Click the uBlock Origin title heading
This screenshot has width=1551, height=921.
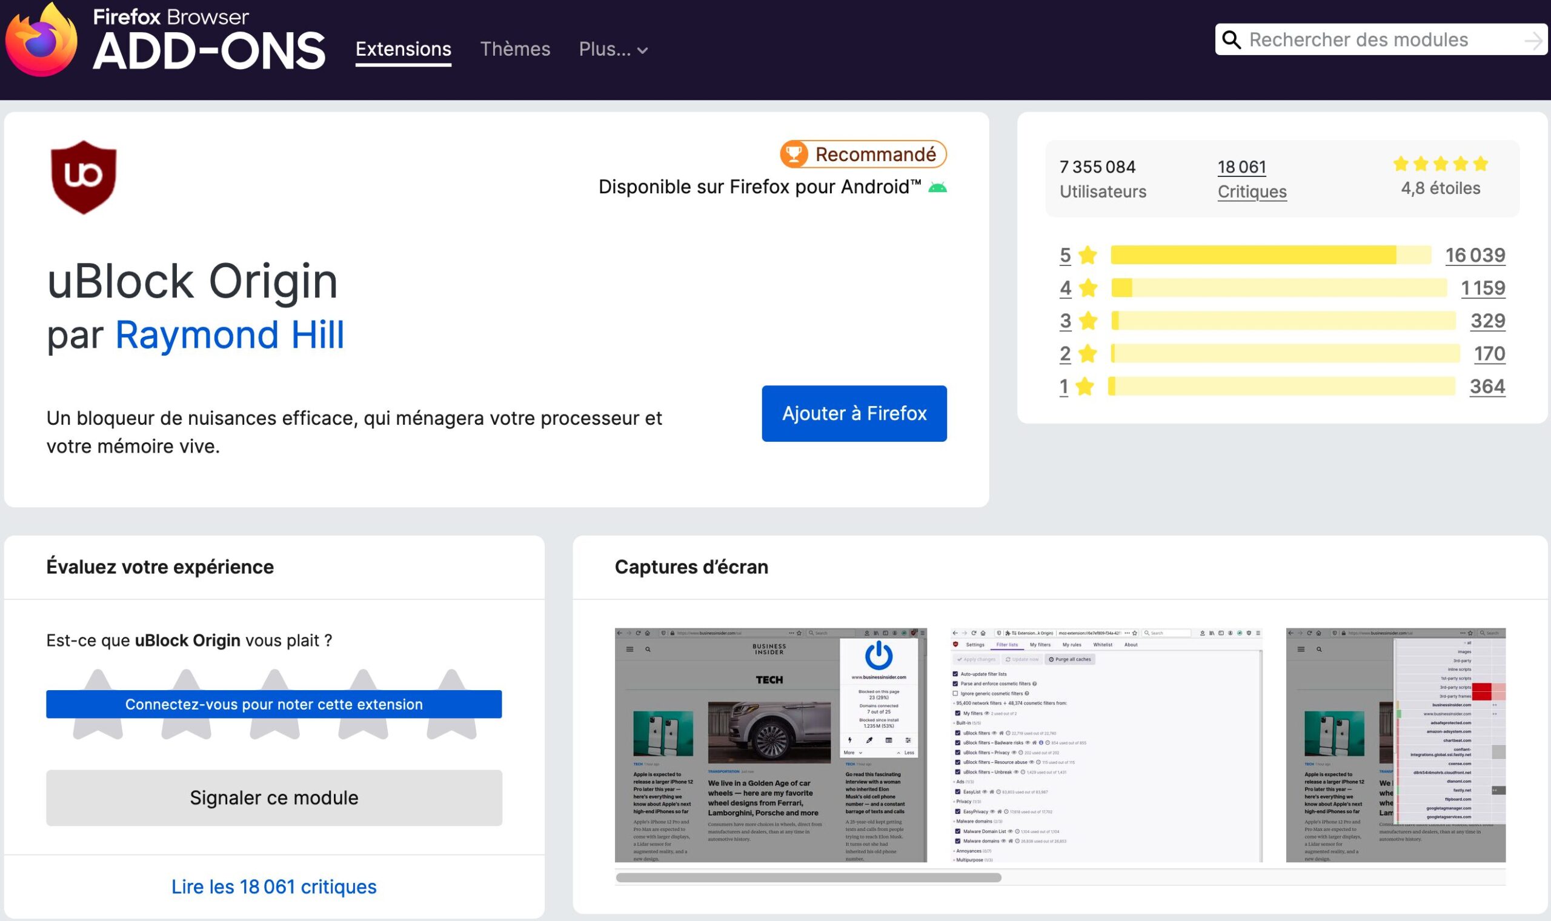[x=192, y=281]
